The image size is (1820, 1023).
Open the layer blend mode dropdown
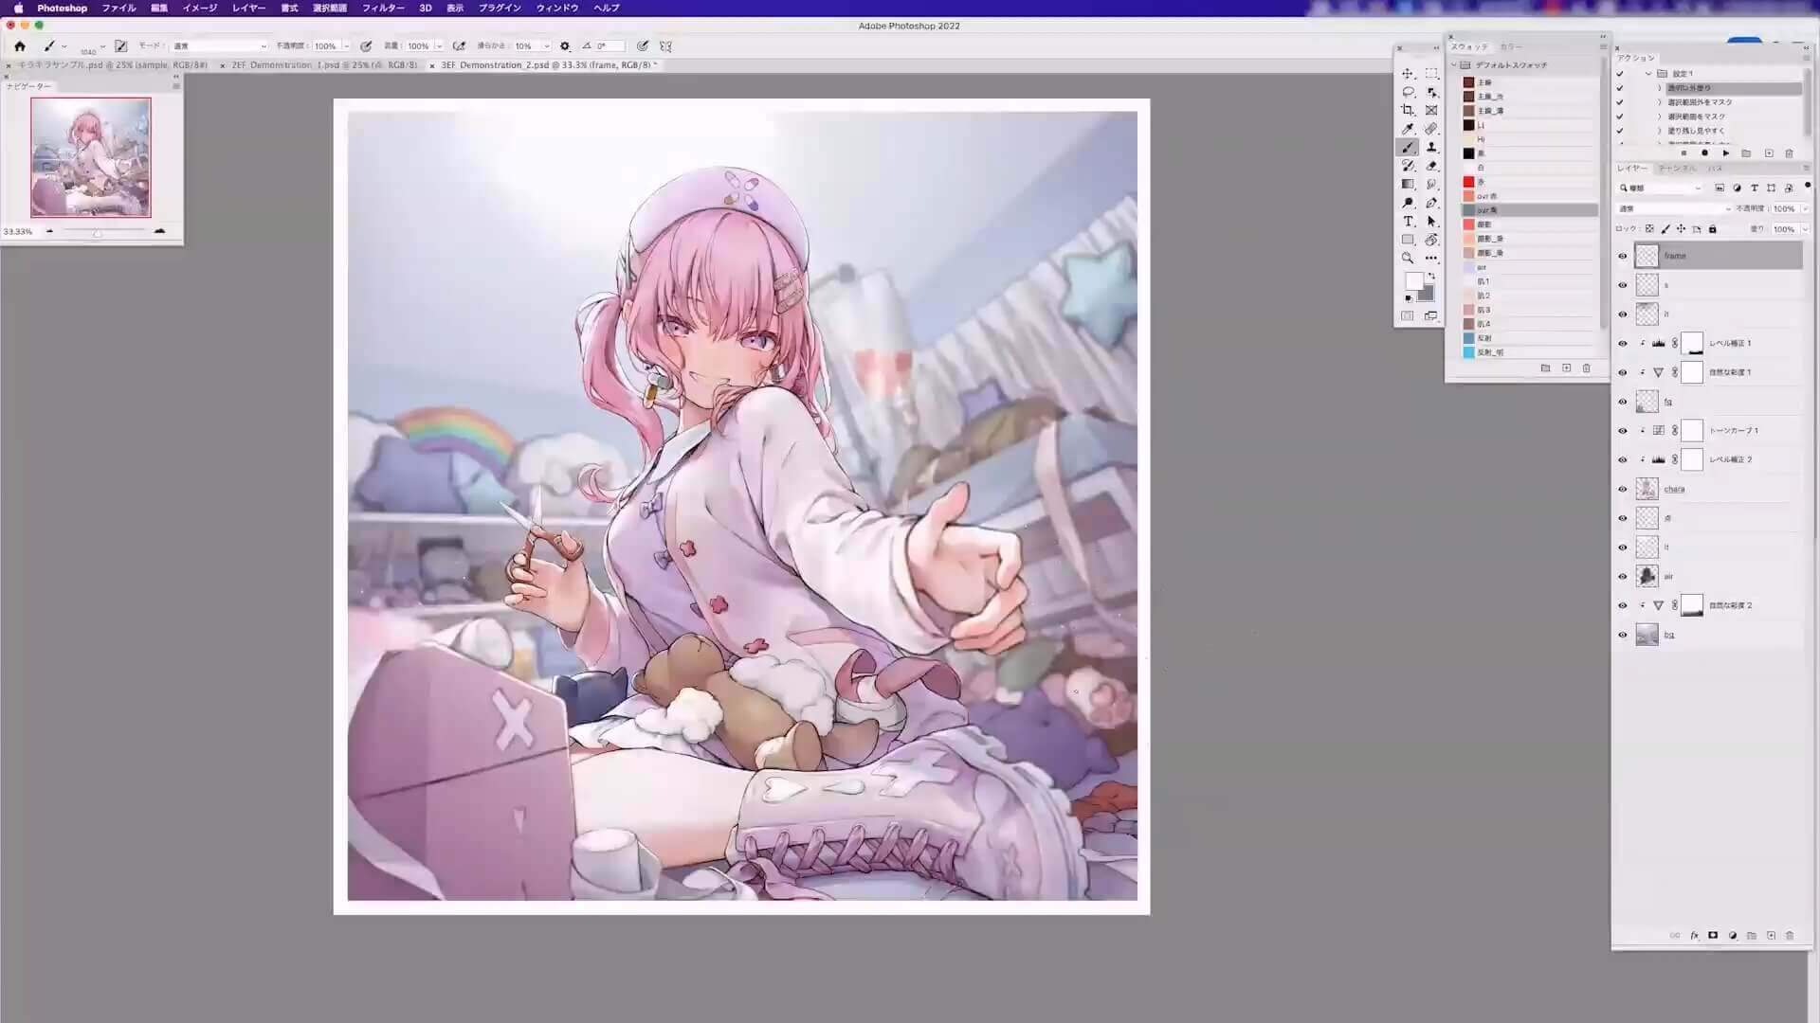point(1674,208)
